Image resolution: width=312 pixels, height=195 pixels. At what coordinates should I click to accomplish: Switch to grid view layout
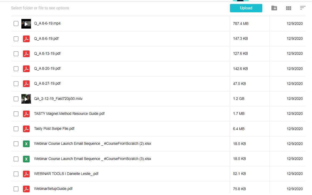click(288, 8)
